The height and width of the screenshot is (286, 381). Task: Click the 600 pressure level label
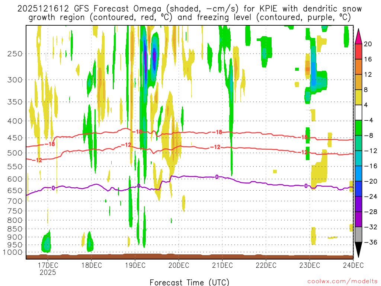(x=15, y=179)
